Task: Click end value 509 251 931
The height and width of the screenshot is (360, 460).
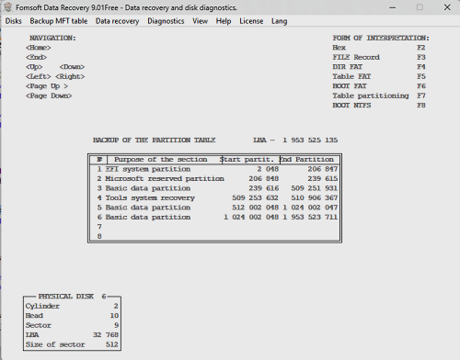Action: click(x=315, y=188)
